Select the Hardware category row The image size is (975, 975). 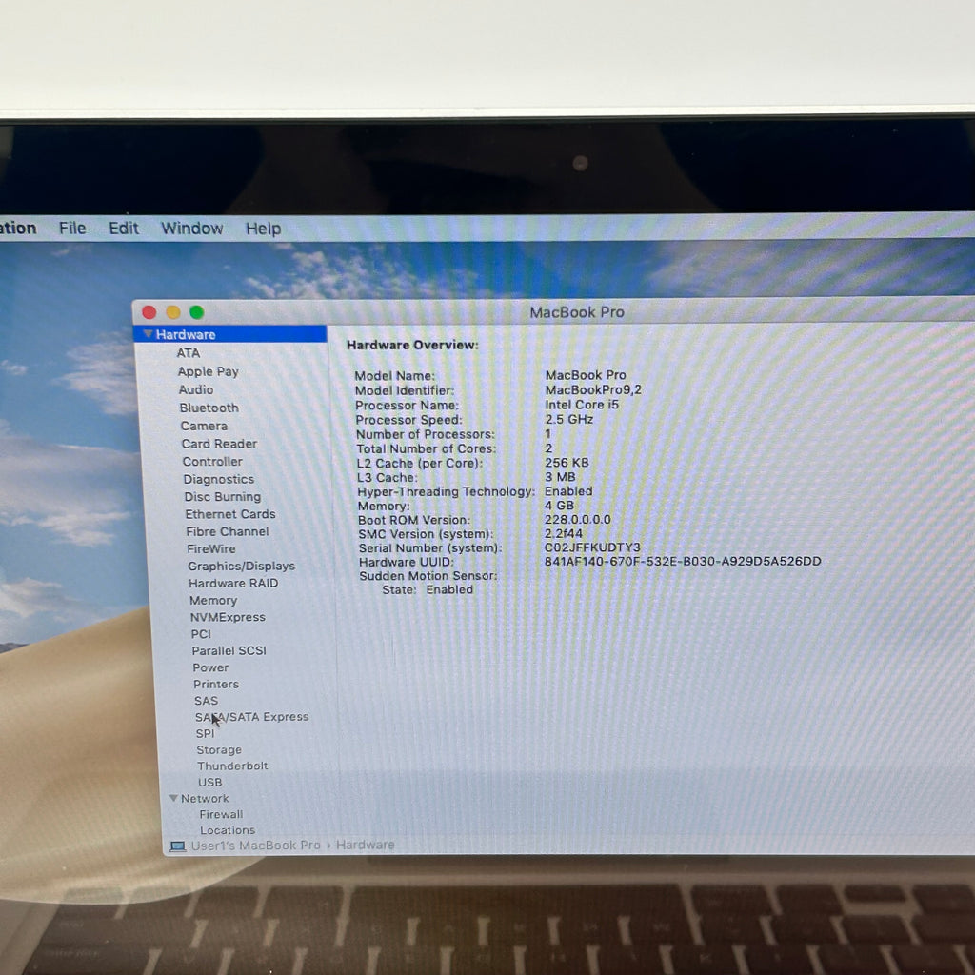[x=230, y=334]
